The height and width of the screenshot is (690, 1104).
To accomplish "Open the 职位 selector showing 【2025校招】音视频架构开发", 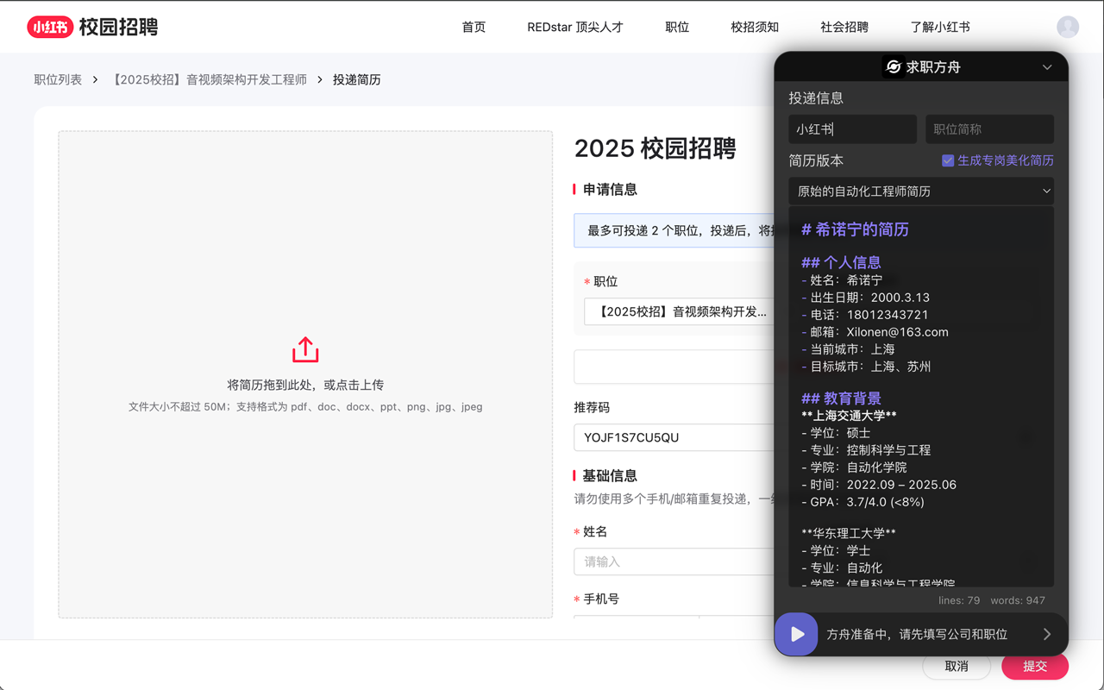I will pos(679,311).
